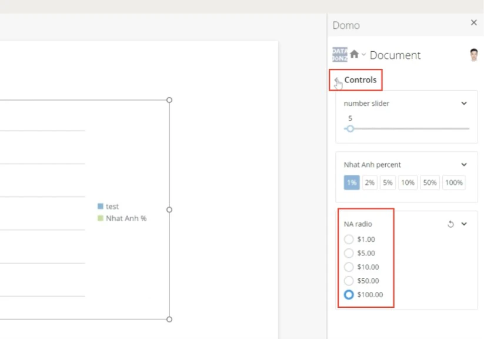Click the chart's bottom-right resize handle
The image size is (484, 339).
169,319
